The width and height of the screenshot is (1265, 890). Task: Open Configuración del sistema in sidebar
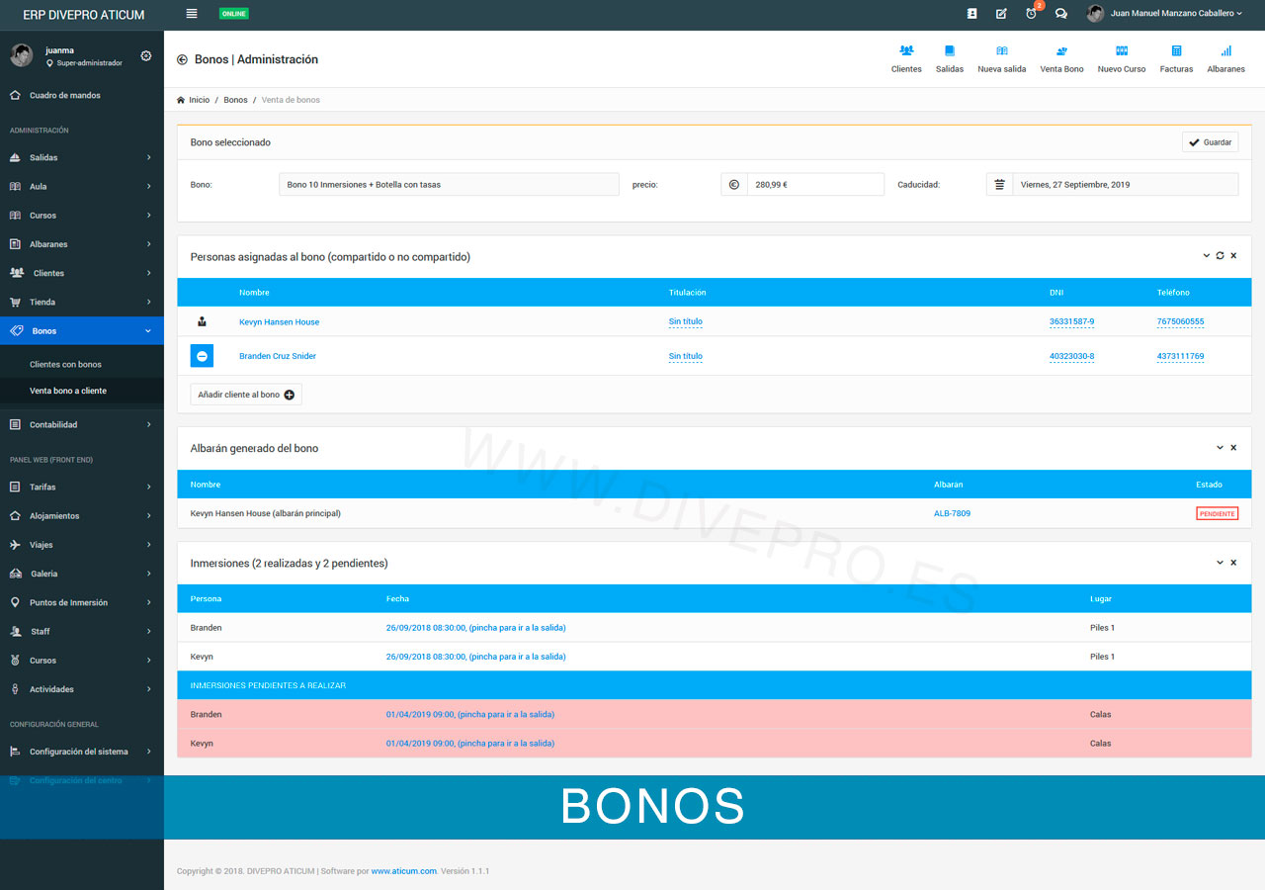(x=82, y=752)
